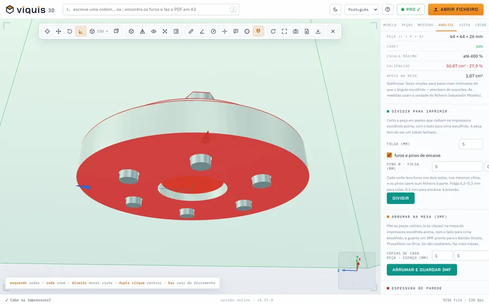Click the 'versão online · v1.11.0' text
The height and width of the screenshot is (305, 489).
247,300
